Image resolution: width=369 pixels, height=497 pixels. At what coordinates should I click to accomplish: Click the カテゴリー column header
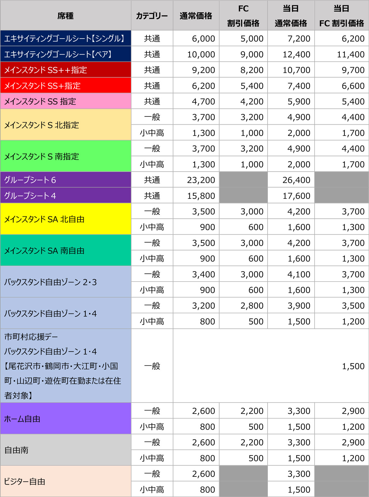click(152, 16)
